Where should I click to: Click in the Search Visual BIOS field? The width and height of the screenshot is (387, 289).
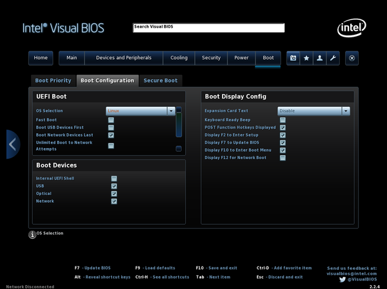(x=209, y=28)
